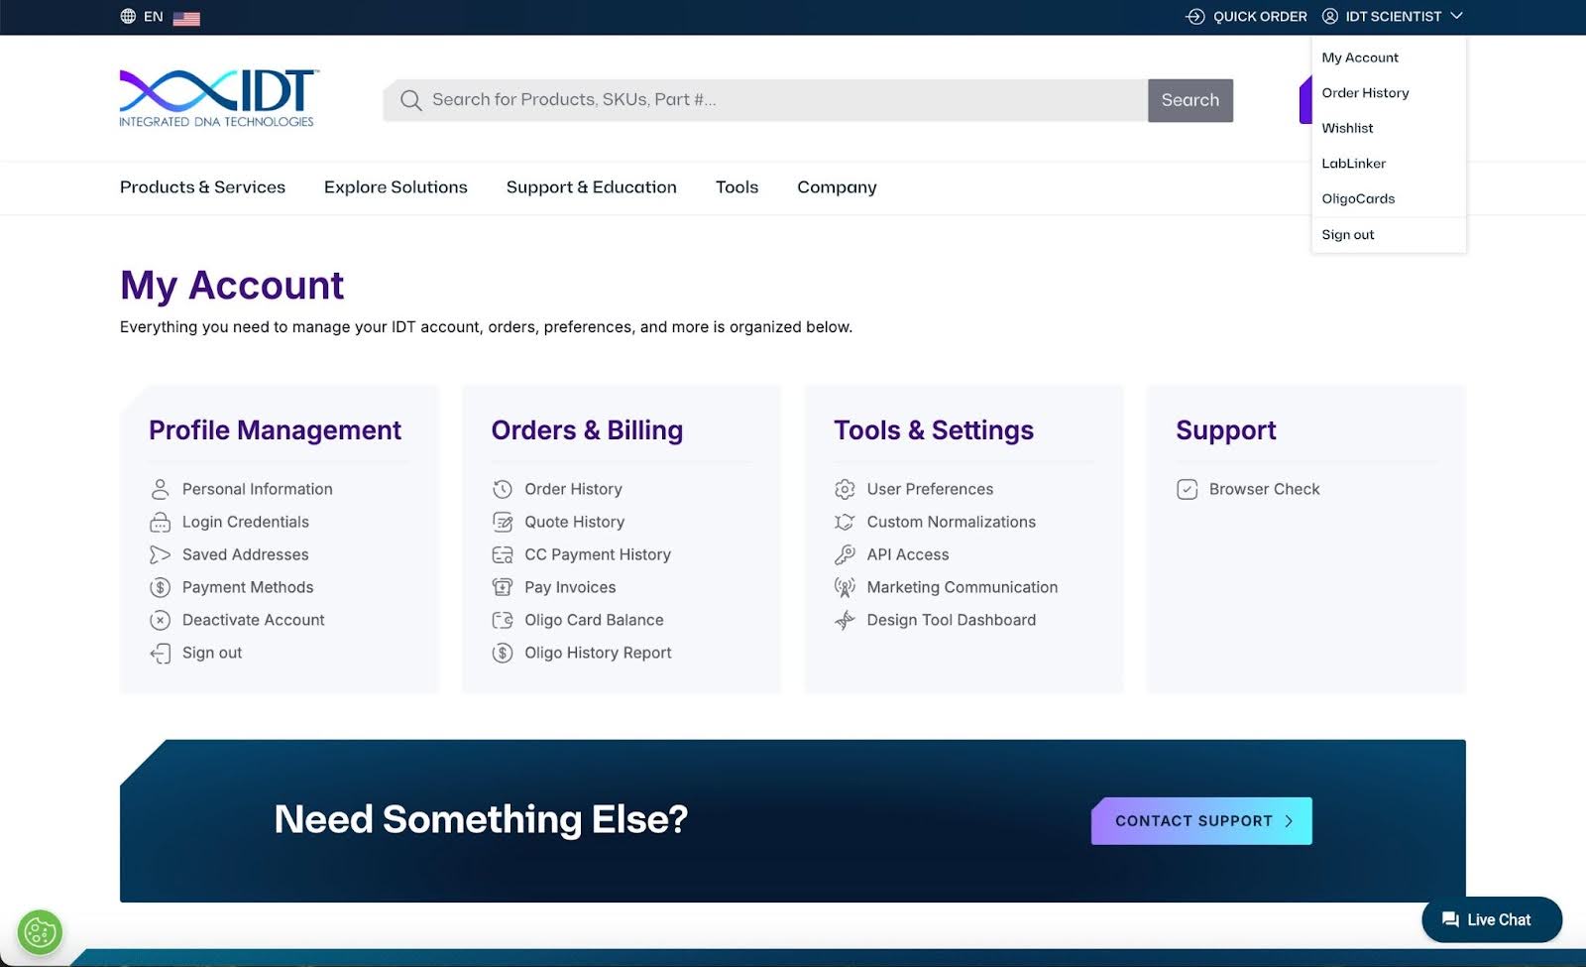Click the Deactivate Account X icon
Image resolution: width=1586 pixels, height=967 pixels.
160,620
